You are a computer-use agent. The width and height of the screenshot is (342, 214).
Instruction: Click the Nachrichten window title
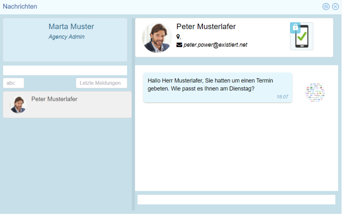click(x=20, y=7)
